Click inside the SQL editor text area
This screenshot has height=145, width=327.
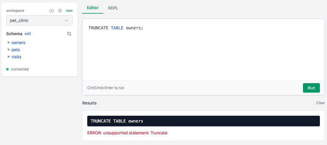pos(203,53)
